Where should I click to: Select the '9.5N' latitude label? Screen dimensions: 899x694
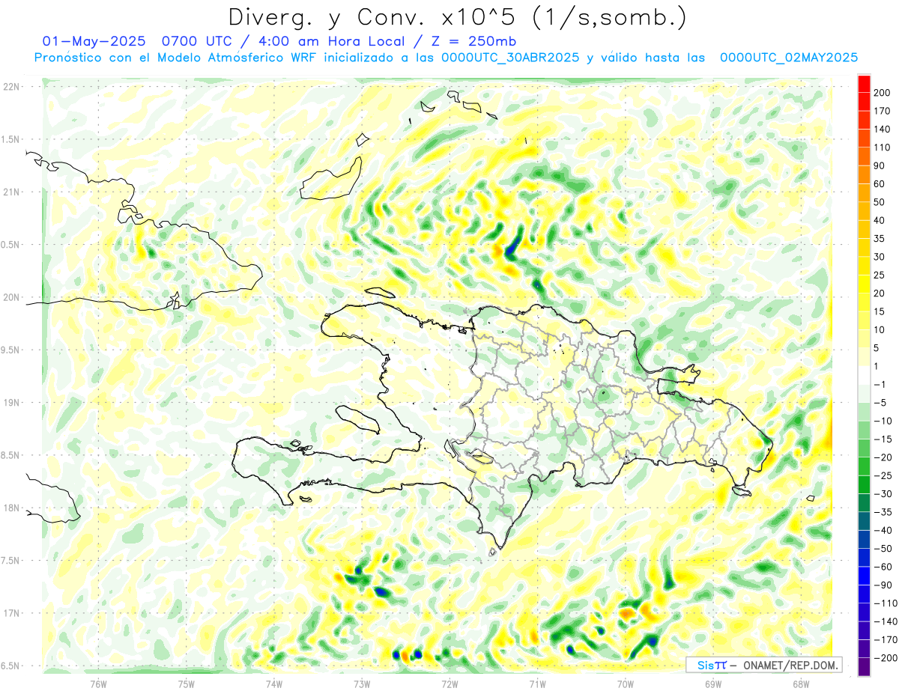[10, 350]
